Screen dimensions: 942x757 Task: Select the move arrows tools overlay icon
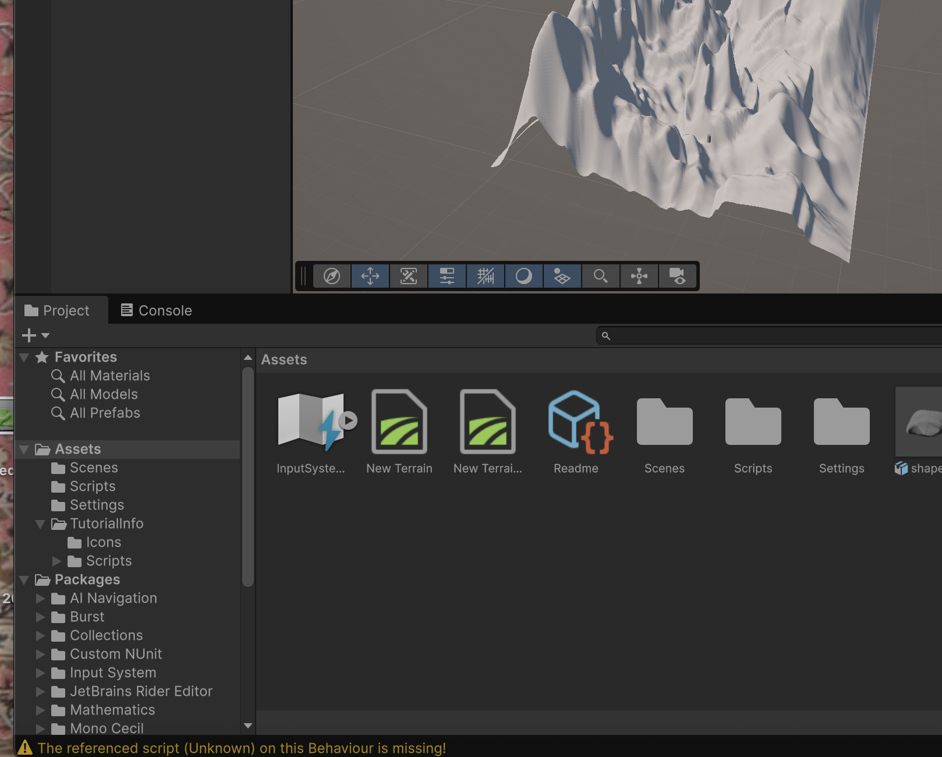370,276
